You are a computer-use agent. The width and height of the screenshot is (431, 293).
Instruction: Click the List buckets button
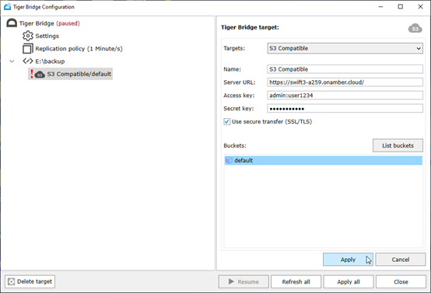(398, 145)
